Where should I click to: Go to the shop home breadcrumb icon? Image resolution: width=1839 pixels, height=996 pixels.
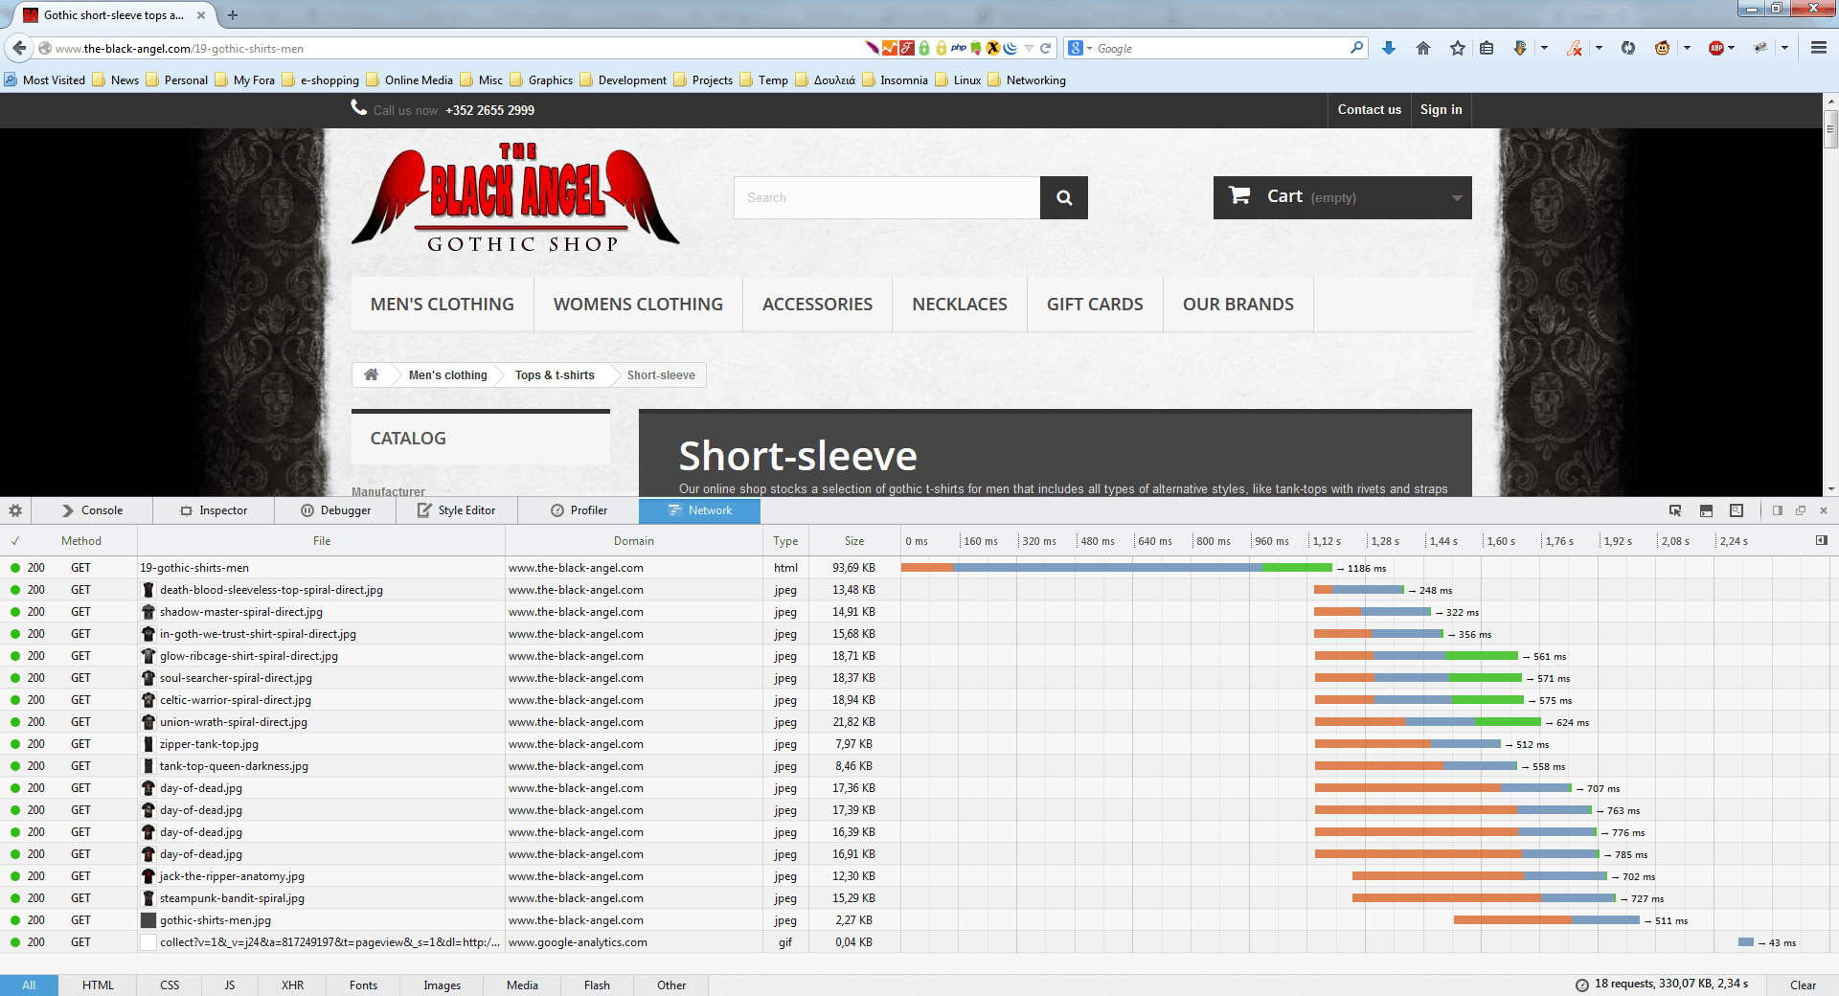372,374
